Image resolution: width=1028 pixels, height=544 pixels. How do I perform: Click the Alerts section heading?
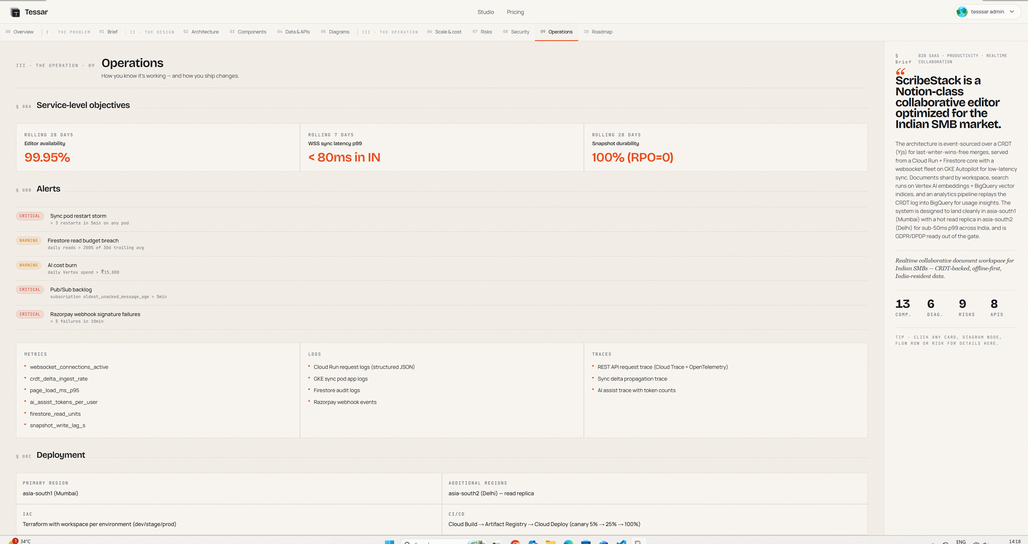click(x=48, y=189)
